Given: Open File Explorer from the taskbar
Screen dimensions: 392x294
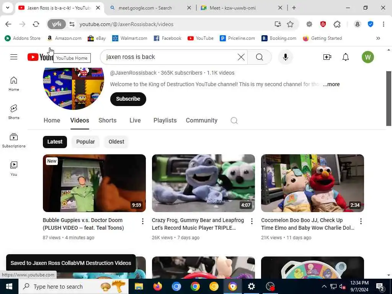Looking at the screenshot, I should coord(139,286).
